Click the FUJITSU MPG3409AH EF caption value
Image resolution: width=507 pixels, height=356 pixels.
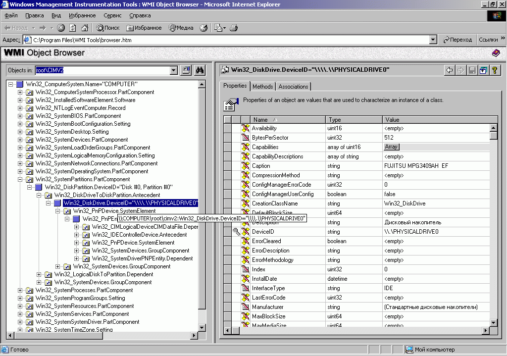tap(416, 166)
